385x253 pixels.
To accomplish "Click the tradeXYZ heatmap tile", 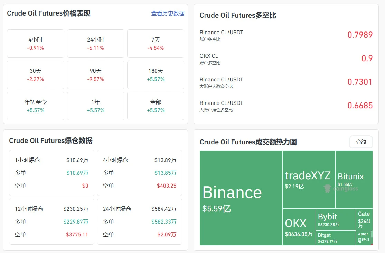I will point(309,180).
